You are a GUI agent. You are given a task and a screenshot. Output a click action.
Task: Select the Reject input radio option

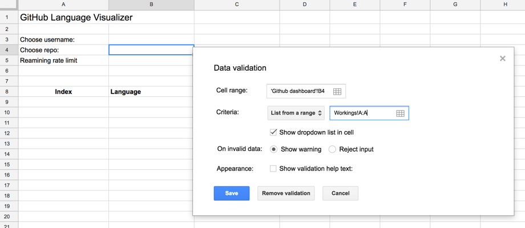[332, 149]
